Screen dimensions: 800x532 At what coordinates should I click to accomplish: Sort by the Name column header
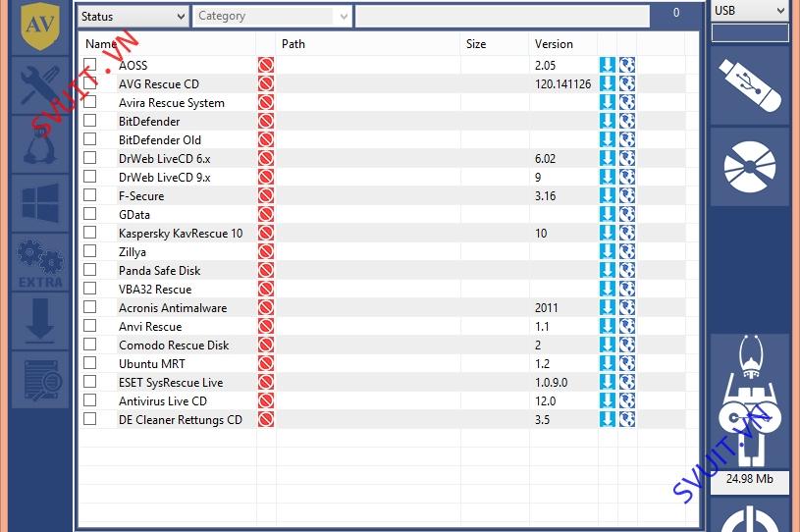click(101, 44)
